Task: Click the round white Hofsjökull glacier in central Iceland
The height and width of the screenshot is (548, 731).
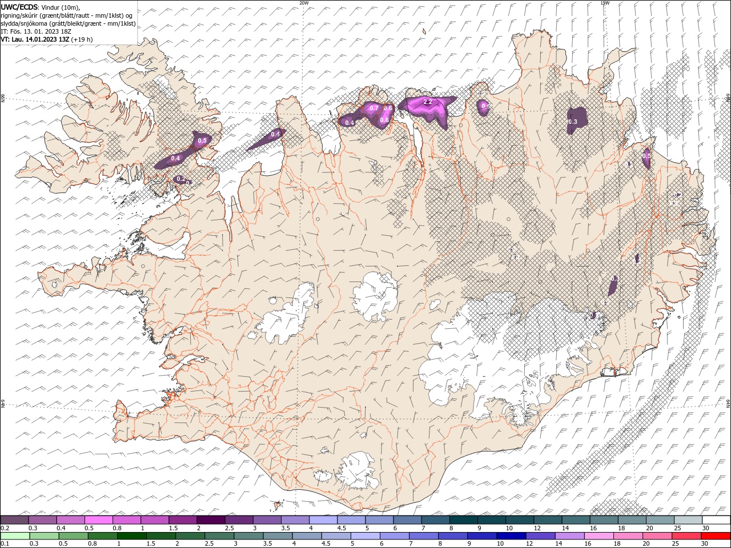Action: point(375,296)
